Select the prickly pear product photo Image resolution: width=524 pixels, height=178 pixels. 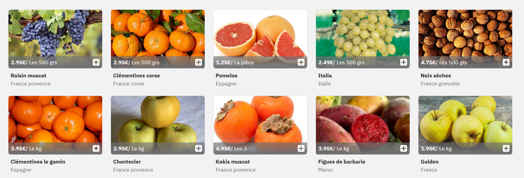click(x=363, y=125)
